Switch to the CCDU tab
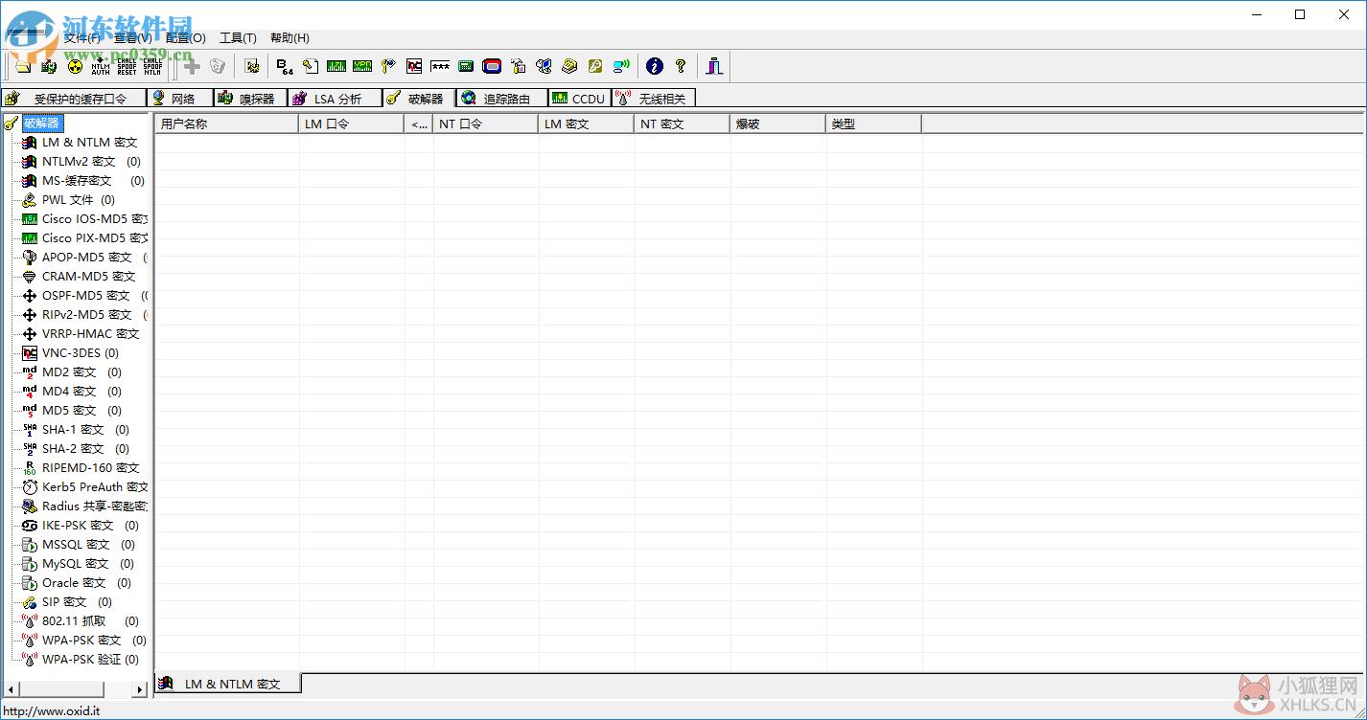 [579, 99]
